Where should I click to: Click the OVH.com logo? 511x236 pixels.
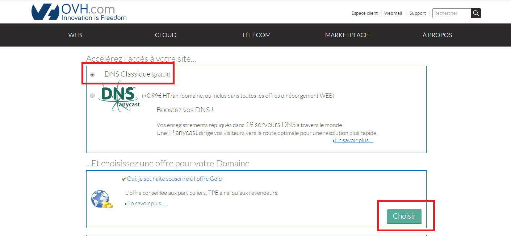coord(79,12)
